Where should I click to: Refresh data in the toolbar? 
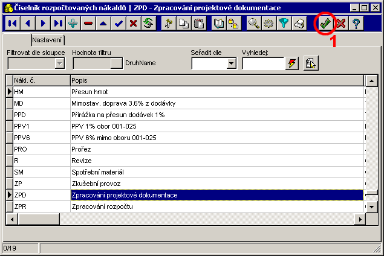[x=148, y=24]
